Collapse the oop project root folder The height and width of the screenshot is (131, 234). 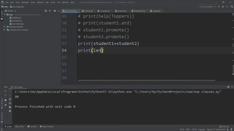(4, 15)
